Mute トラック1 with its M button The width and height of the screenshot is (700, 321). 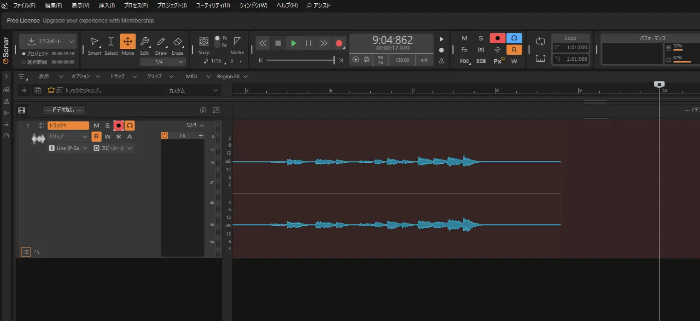[x=96, y=125]
